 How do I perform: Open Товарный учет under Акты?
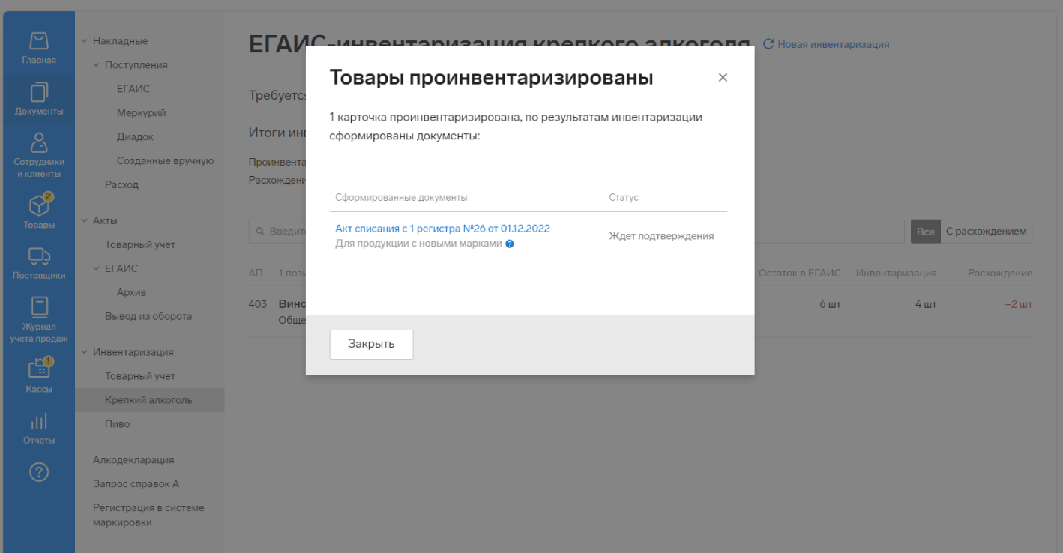coord(140,244)
